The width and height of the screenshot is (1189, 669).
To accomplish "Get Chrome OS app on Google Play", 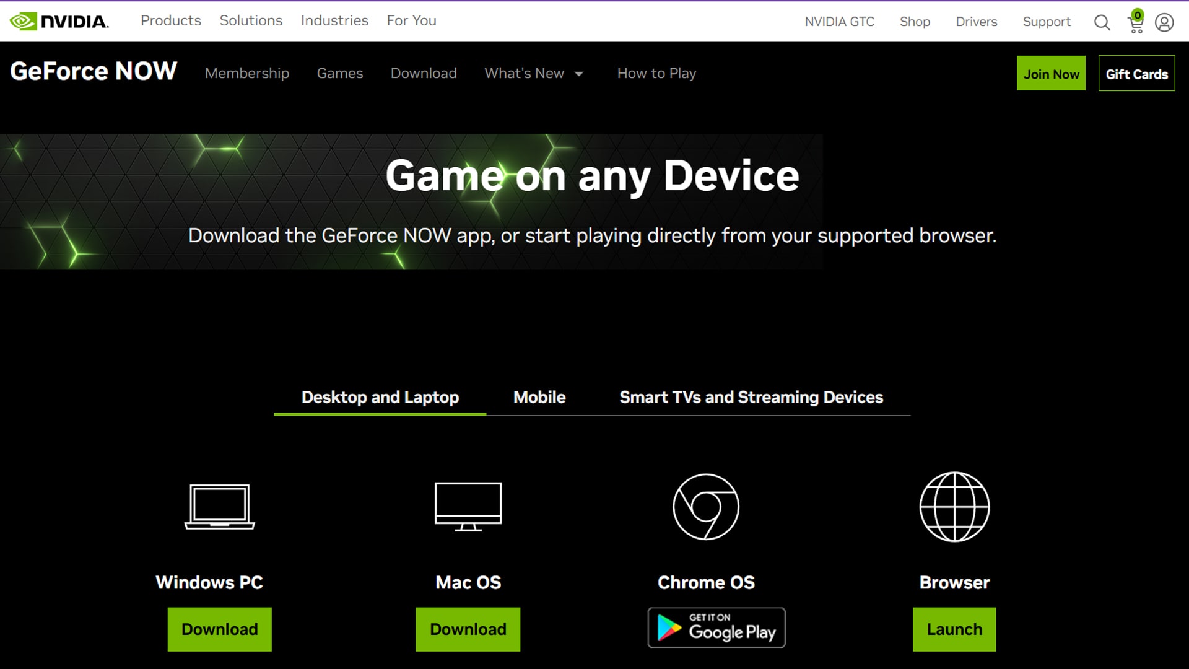I will 716,628.
